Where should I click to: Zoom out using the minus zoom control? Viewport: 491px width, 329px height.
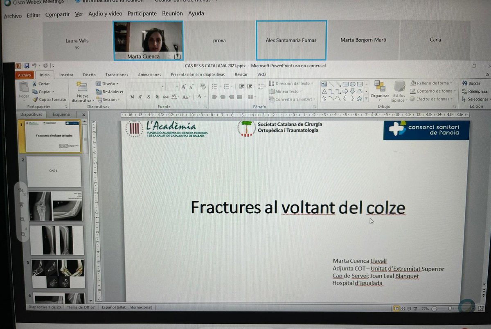tap(435, 309)
